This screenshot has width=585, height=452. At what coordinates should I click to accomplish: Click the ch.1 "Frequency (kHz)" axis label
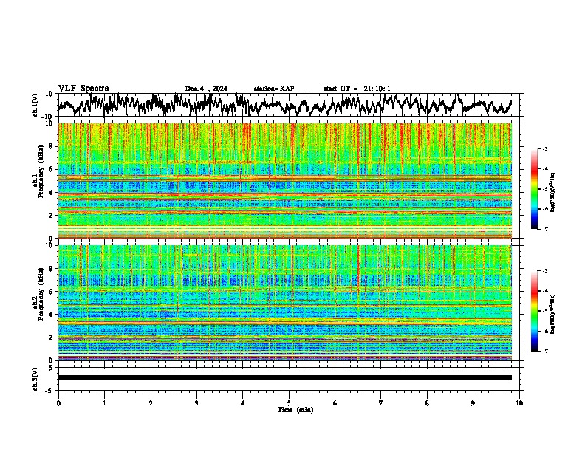point(41,171)
